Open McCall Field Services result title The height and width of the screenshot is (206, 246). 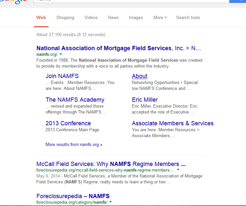pyautogui.click(x=111, y=164)
